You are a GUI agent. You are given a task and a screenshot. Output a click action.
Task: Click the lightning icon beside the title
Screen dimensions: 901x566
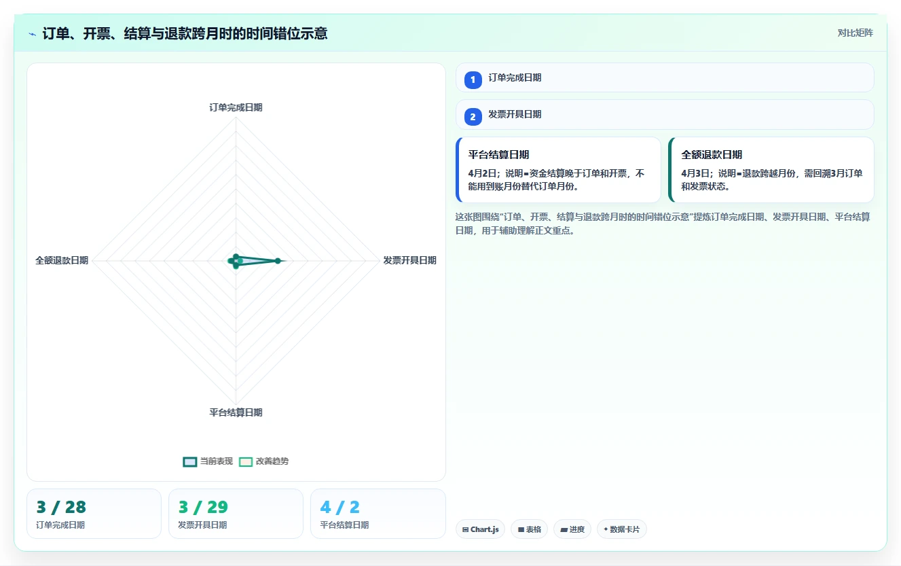click(x=33, y=34)
